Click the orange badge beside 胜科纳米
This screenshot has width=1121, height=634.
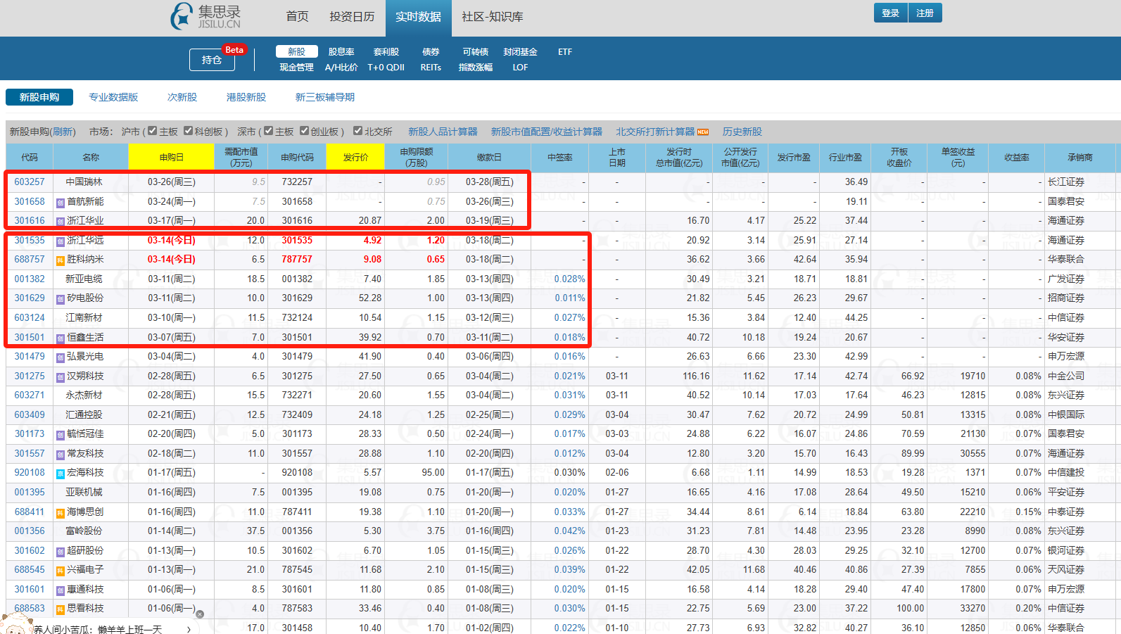(x=61, y=260)
